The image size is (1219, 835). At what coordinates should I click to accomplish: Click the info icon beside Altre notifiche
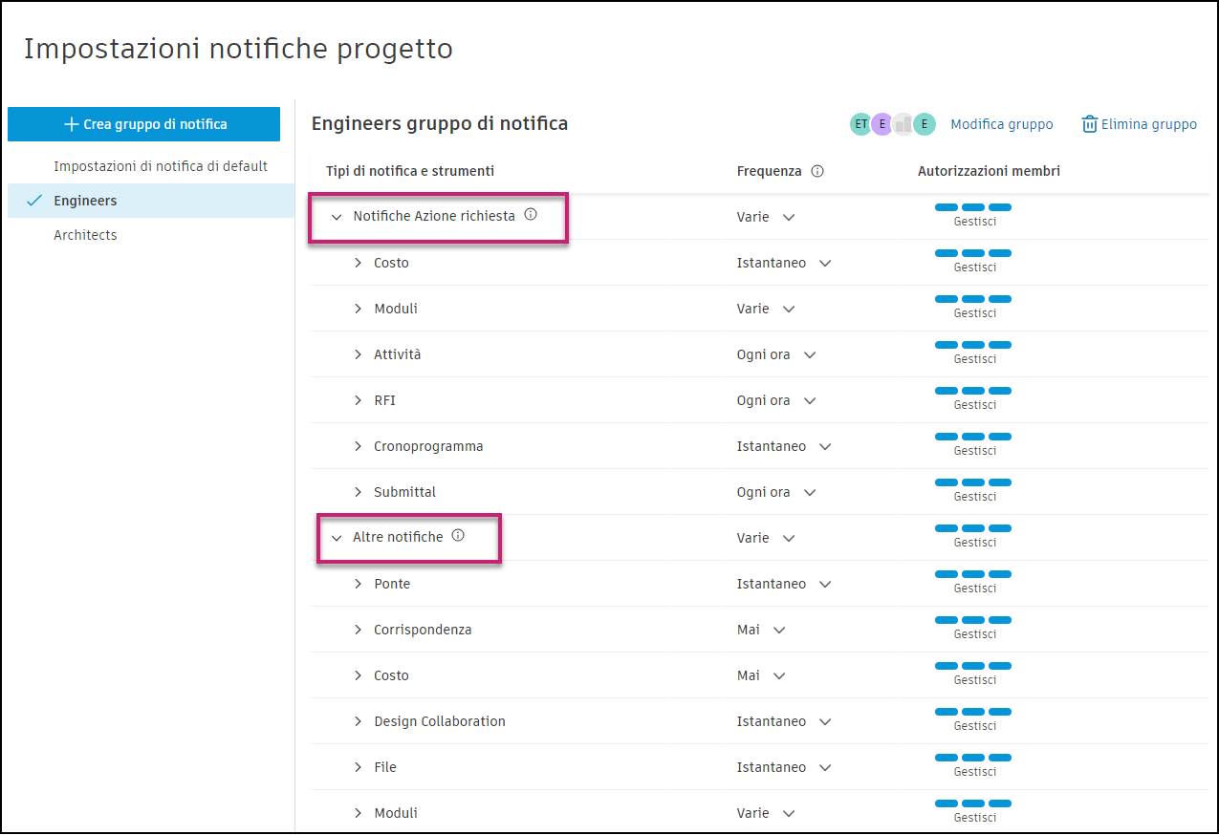(x=458, y=535)
